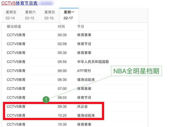Click the 07:00 time cell
The height and width of the screenshot is (127, 184).
click(x=62, y=89)
